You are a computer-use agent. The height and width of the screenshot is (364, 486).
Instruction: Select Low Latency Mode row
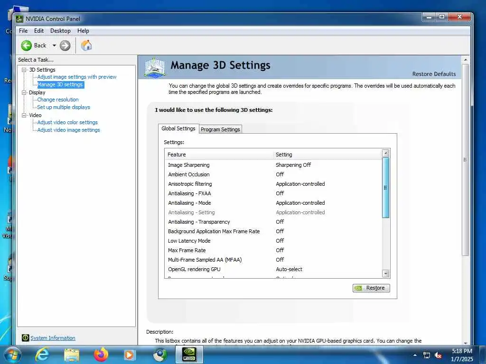(x=273, y=241)
